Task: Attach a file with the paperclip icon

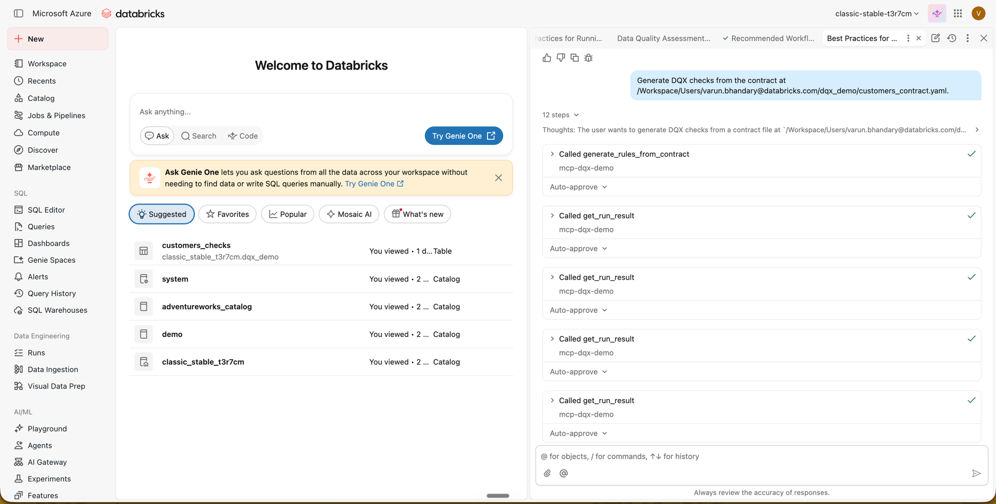Action: pos(547,473)
